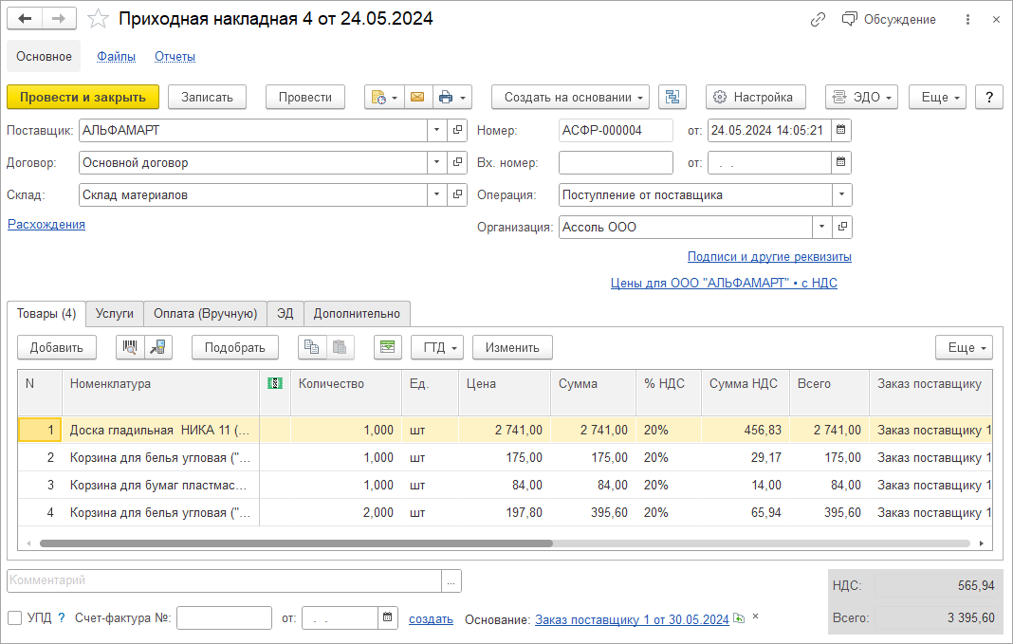This screenshot has width=1013, height=644.
Task: Switch to the Услуги tab
Action: pos(115,314)
